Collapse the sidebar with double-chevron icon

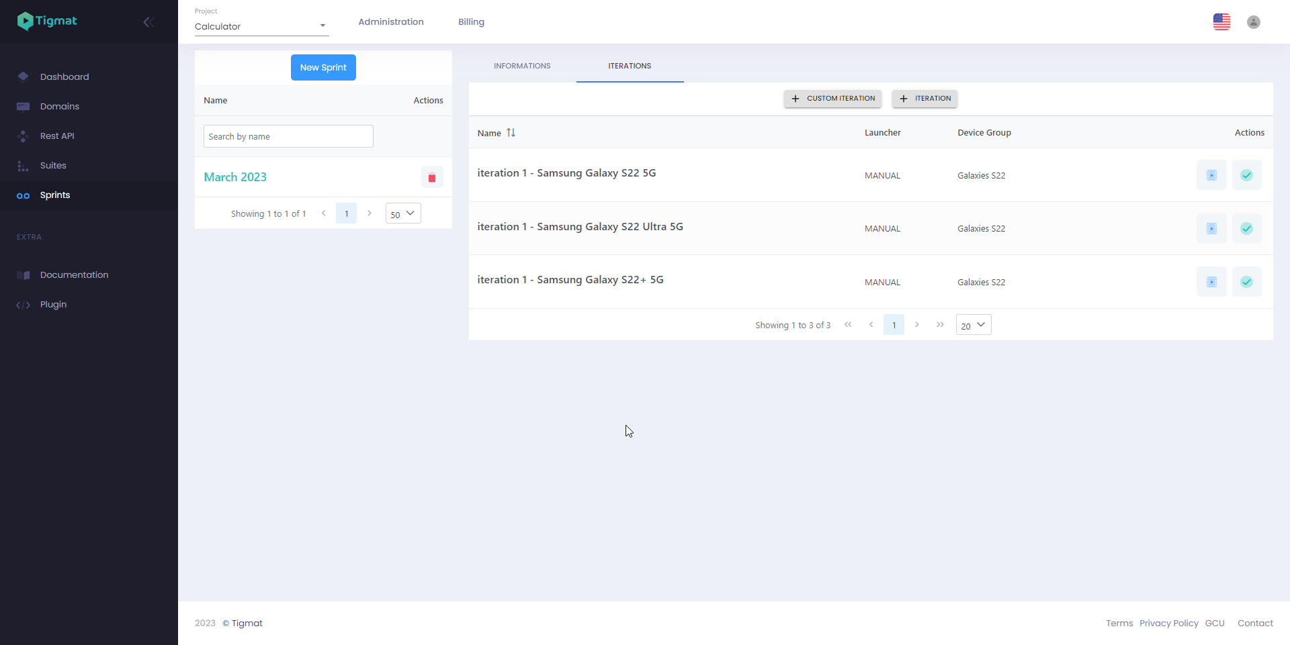click(x=148, y=22)
